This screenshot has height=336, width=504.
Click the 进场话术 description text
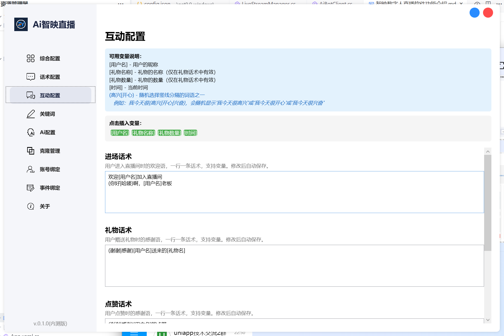click(188, 166)
